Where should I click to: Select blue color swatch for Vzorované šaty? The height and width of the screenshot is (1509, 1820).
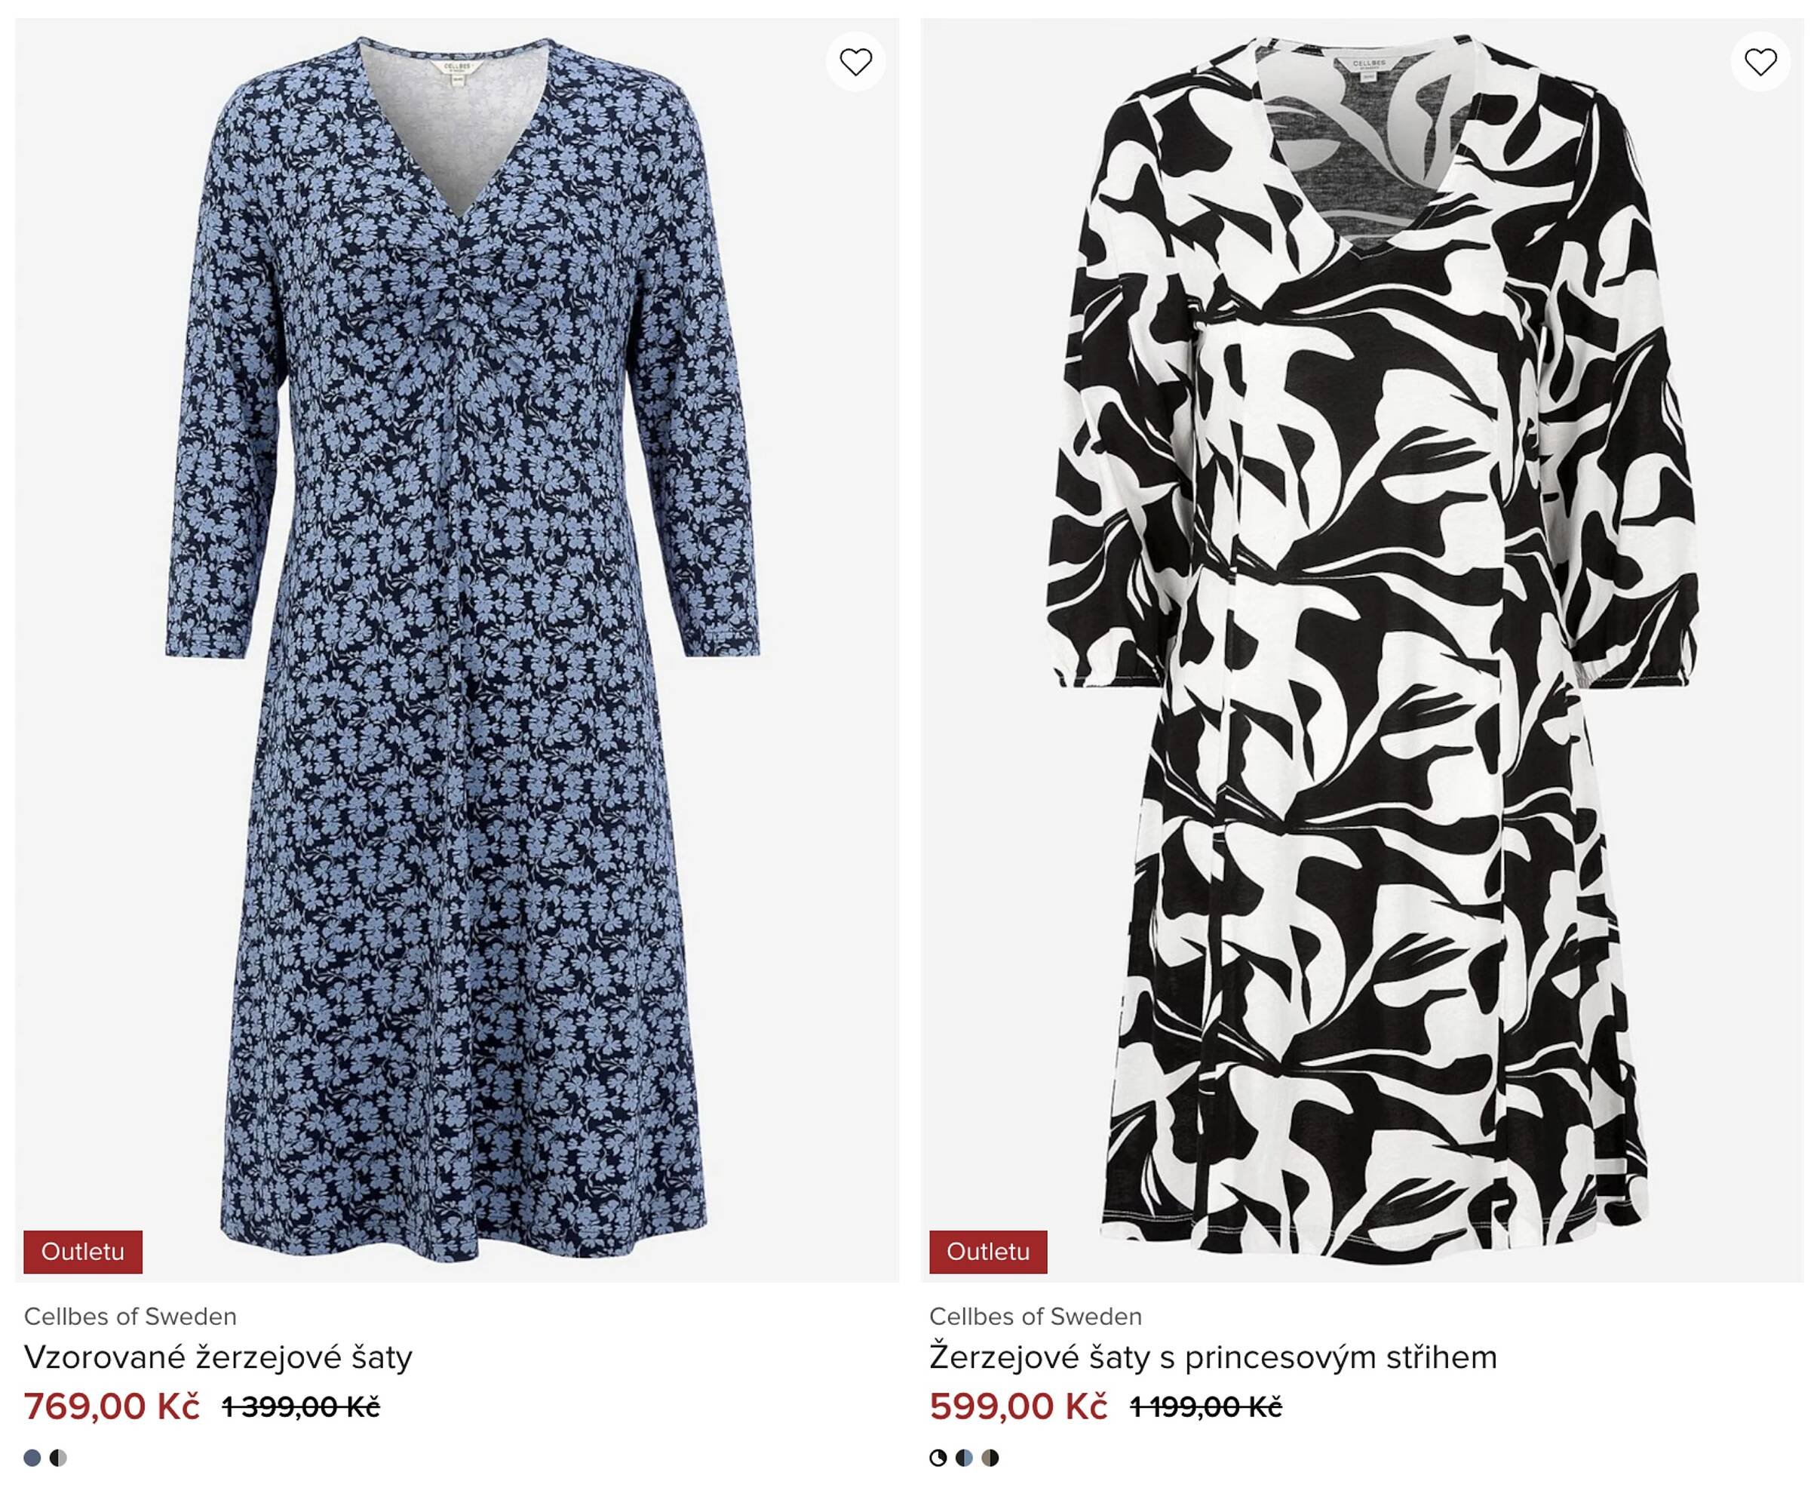(33, 1457)
